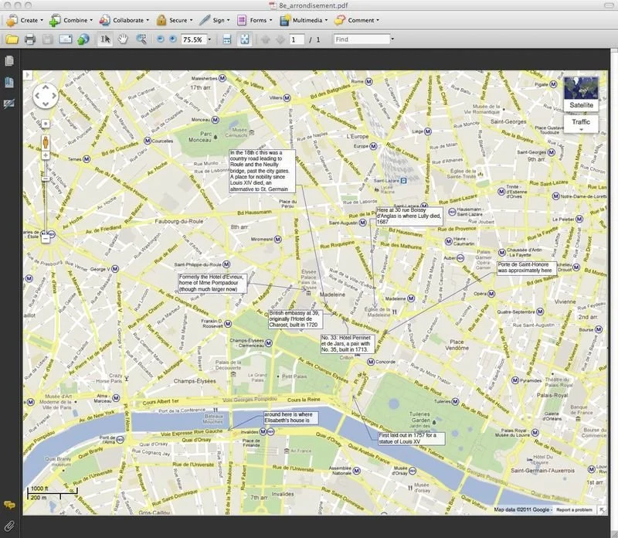The height and width of the screenshot is (538, 618).
Task: Click the Open file folder icon
Action: [12, 39]
